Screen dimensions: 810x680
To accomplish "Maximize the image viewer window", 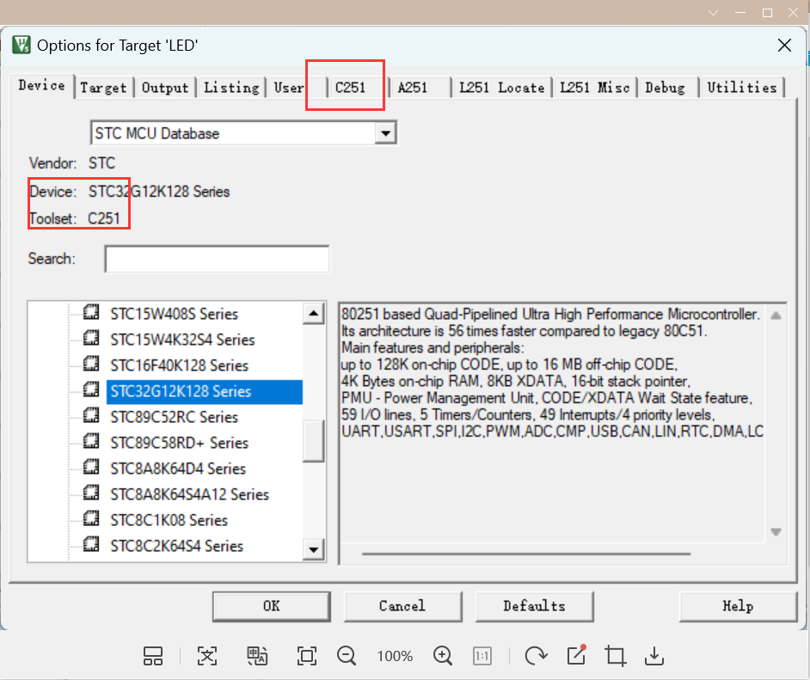I will coord(768,13).
